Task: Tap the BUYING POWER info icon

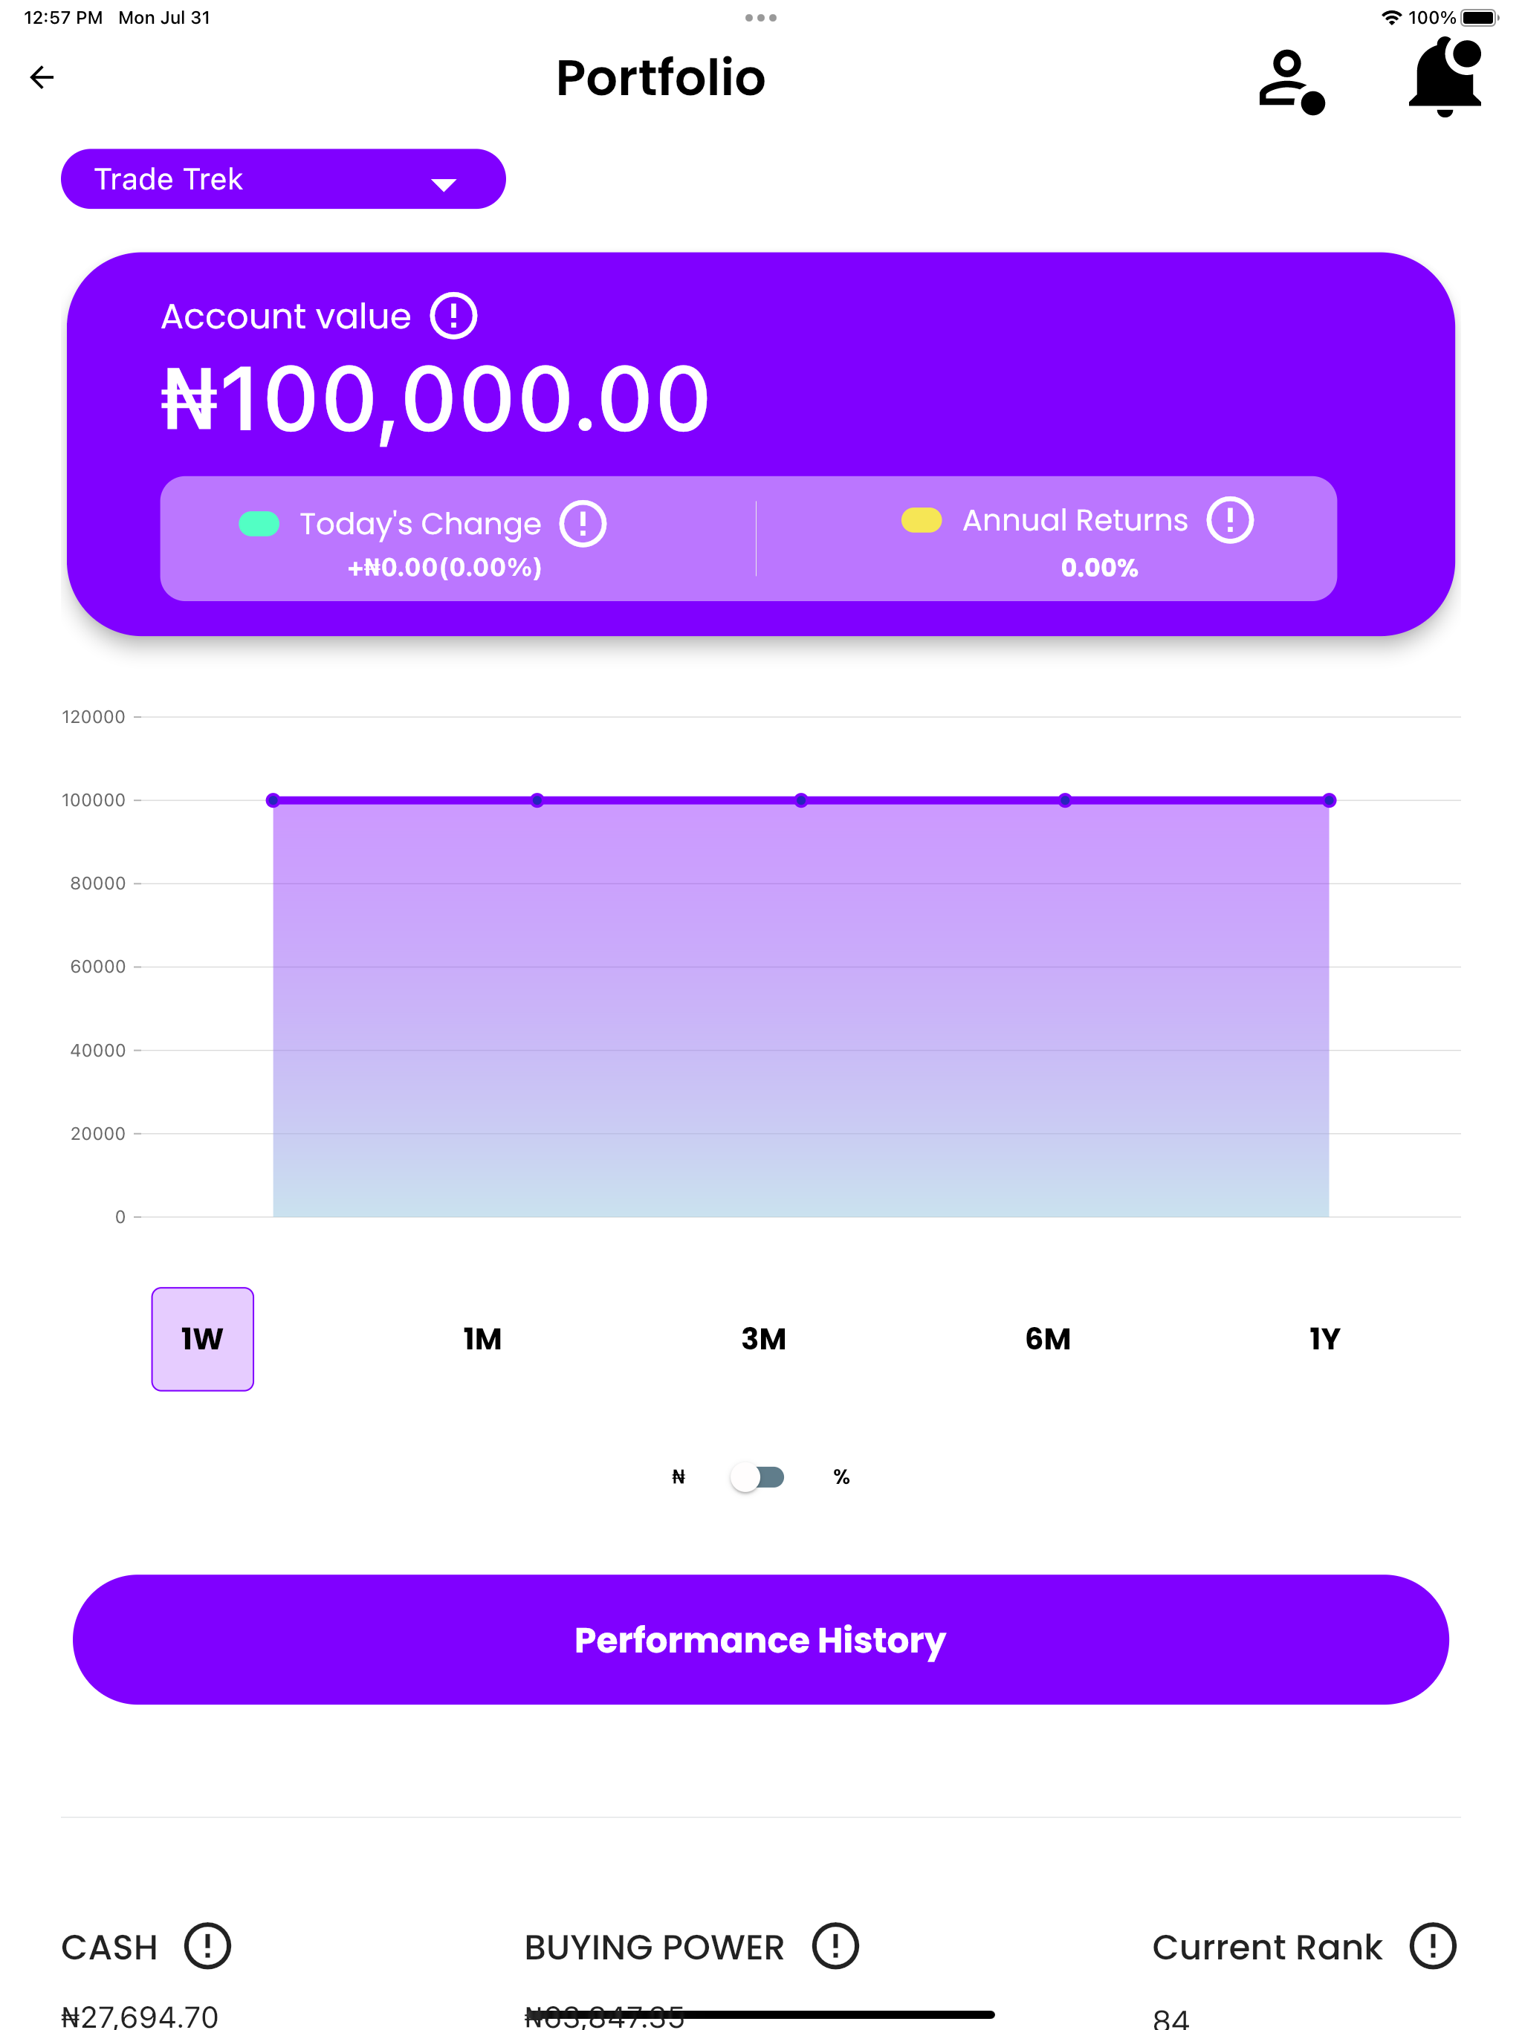Action: (x=835, y=1947)
